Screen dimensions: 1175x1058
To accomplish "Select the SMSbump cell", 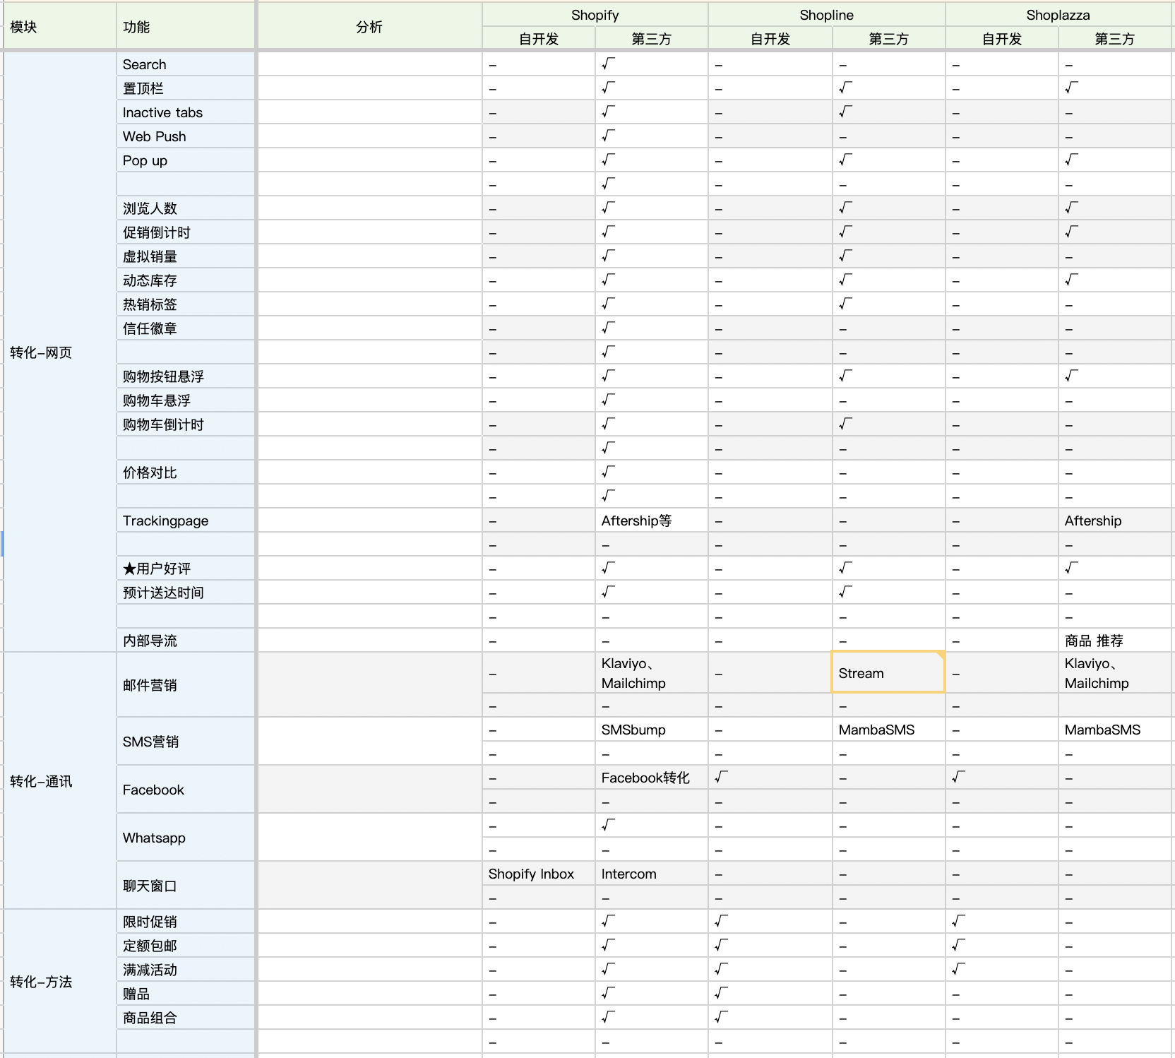I will [x=650, y=730].
